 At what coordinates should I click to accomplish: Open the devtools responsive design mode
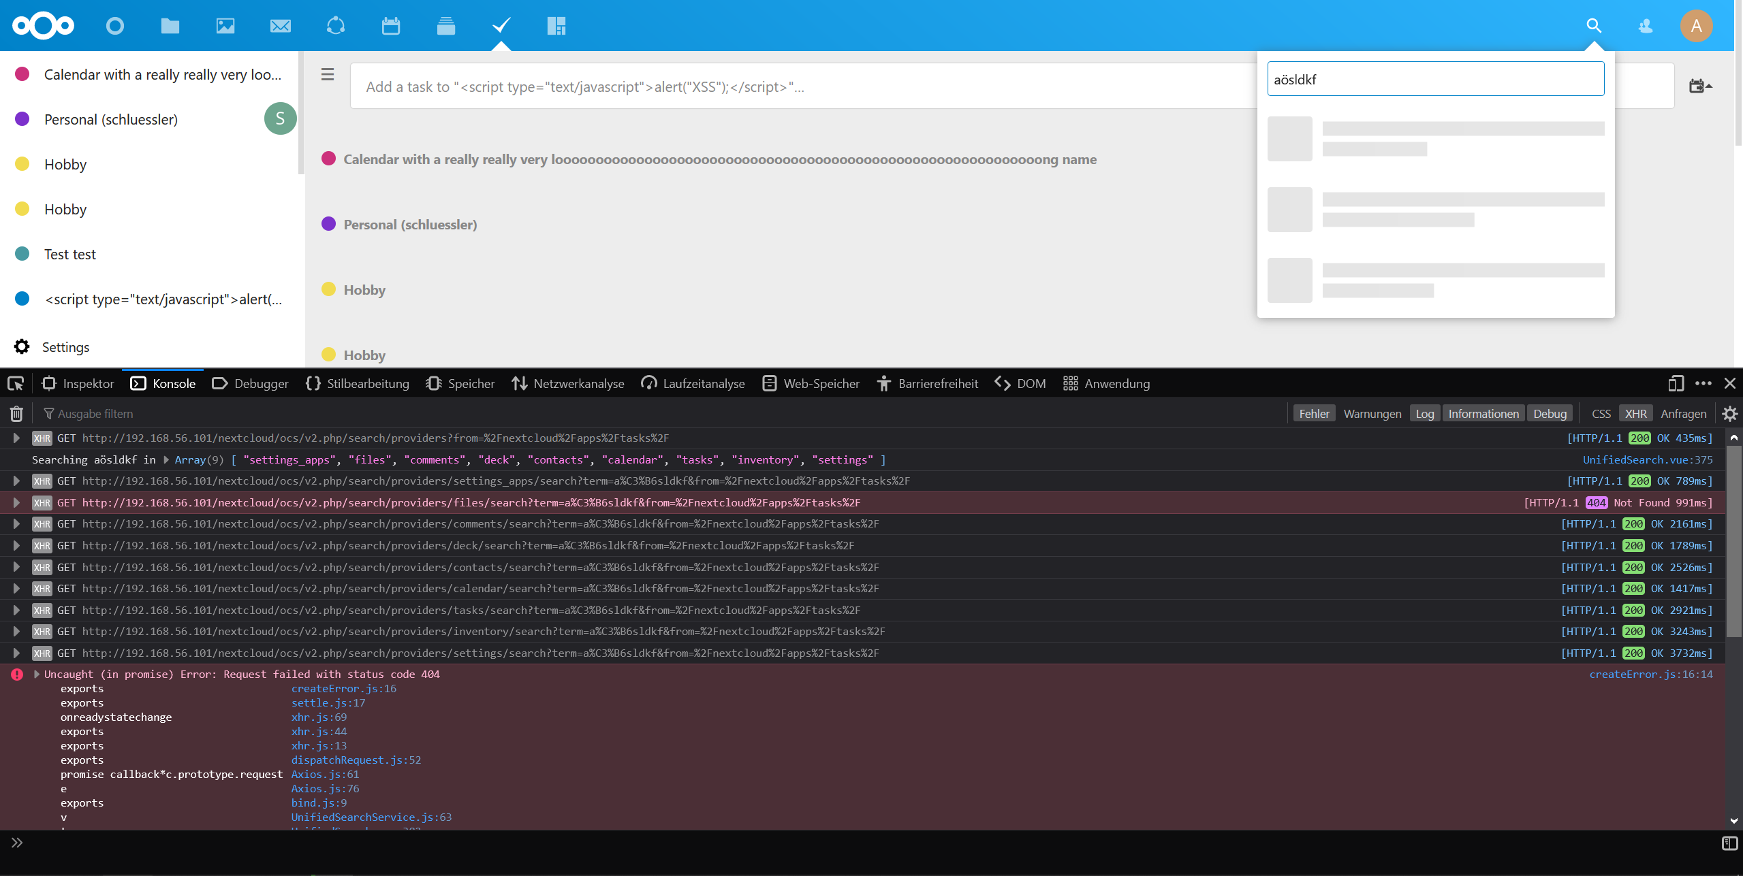click(1676, 383)
